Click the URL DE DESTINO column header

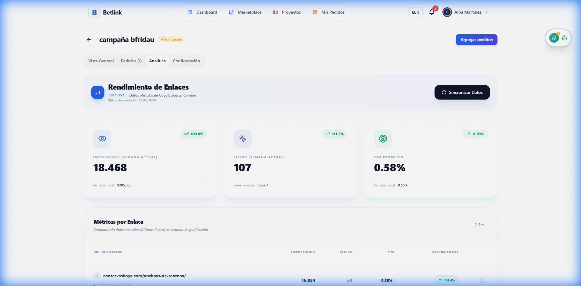(108, 252)
